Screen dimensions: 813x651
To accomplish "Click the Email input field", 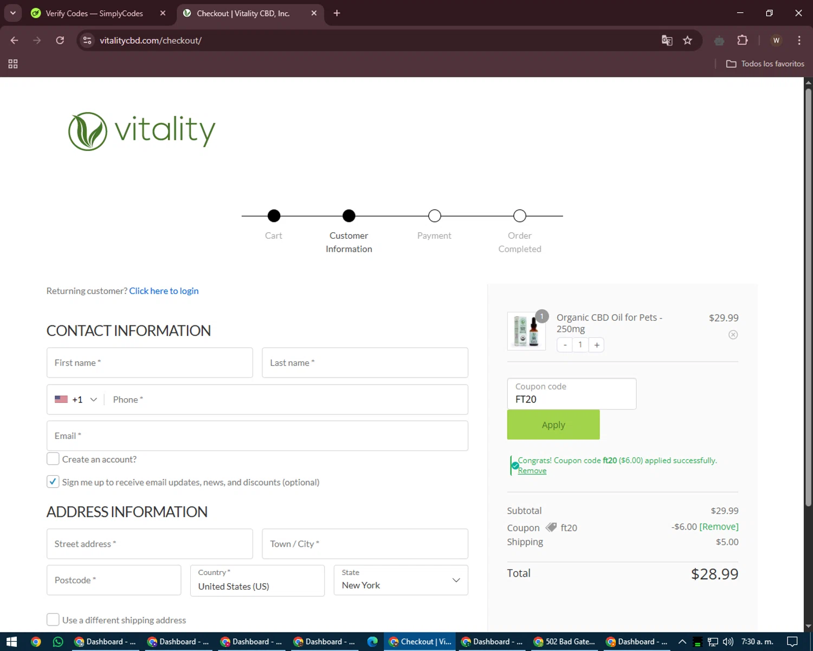I will [x=257, y=436].
